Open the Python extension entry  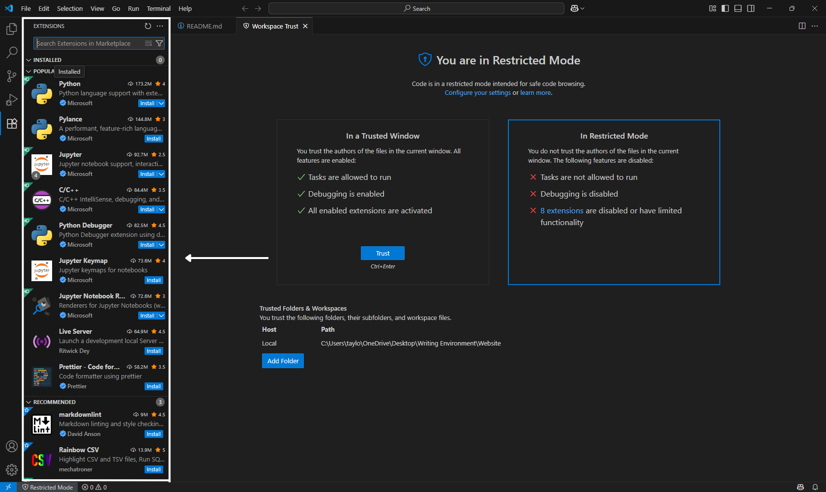click(96, 93)
